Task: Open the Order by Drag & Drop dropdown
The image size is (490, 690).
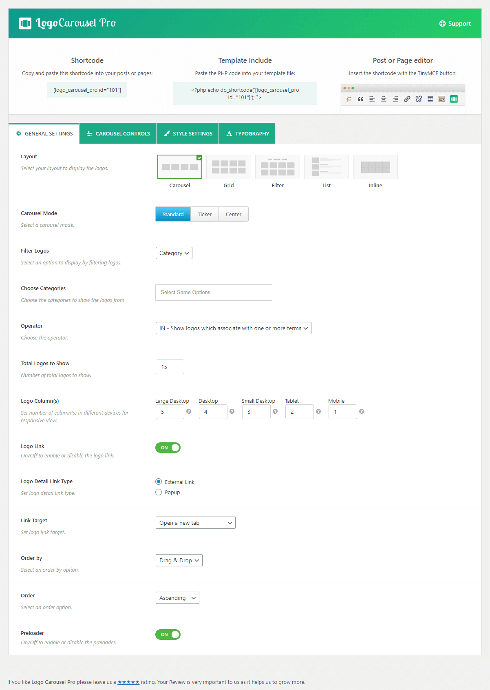Action: (x=179, y=560)
